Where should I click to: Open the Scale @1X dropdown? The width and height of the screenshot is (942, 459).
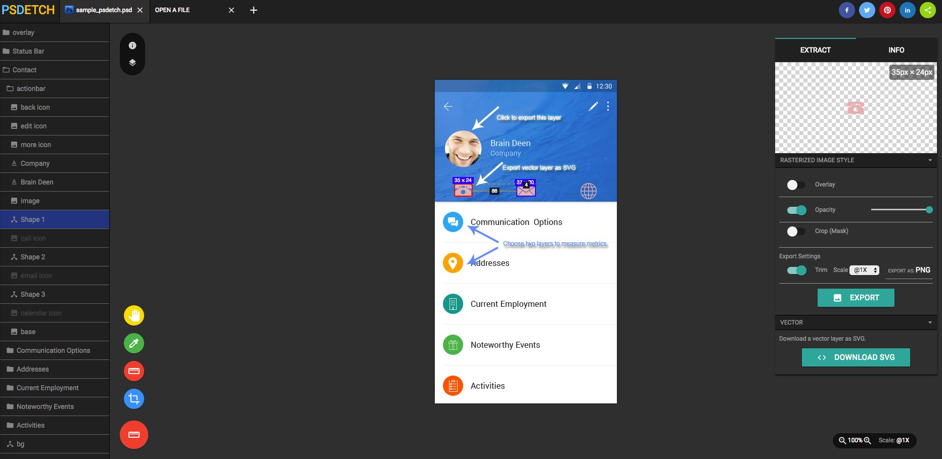click(x=865, y=270)
